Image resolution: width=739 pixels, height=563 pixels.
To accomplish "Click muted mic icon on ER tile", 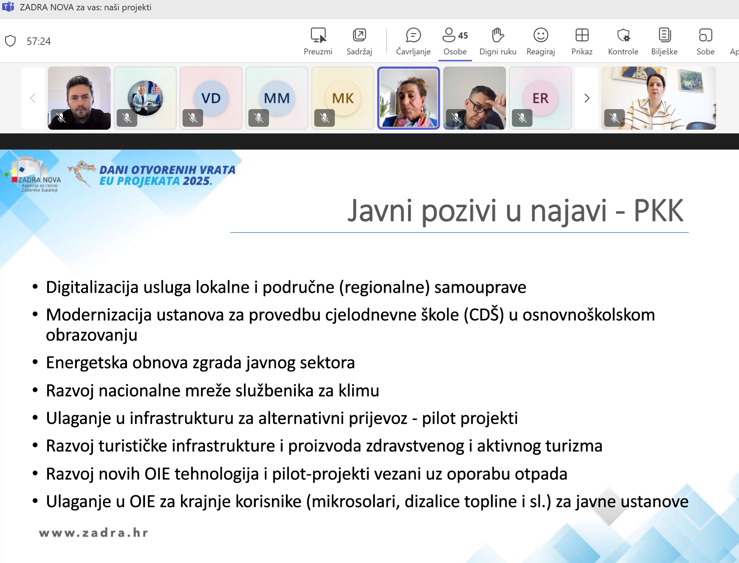I will point(522,118).
